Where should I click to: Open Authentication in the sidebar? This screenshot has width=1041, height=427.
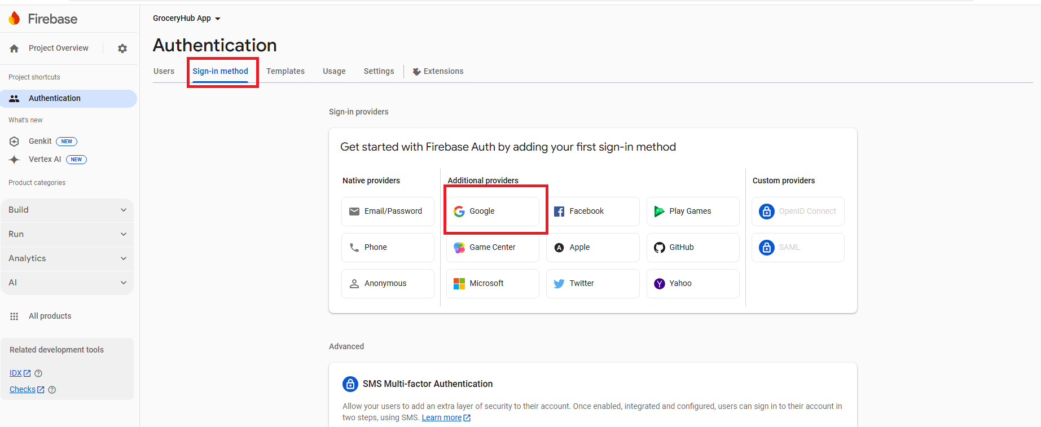click(68, 98)
